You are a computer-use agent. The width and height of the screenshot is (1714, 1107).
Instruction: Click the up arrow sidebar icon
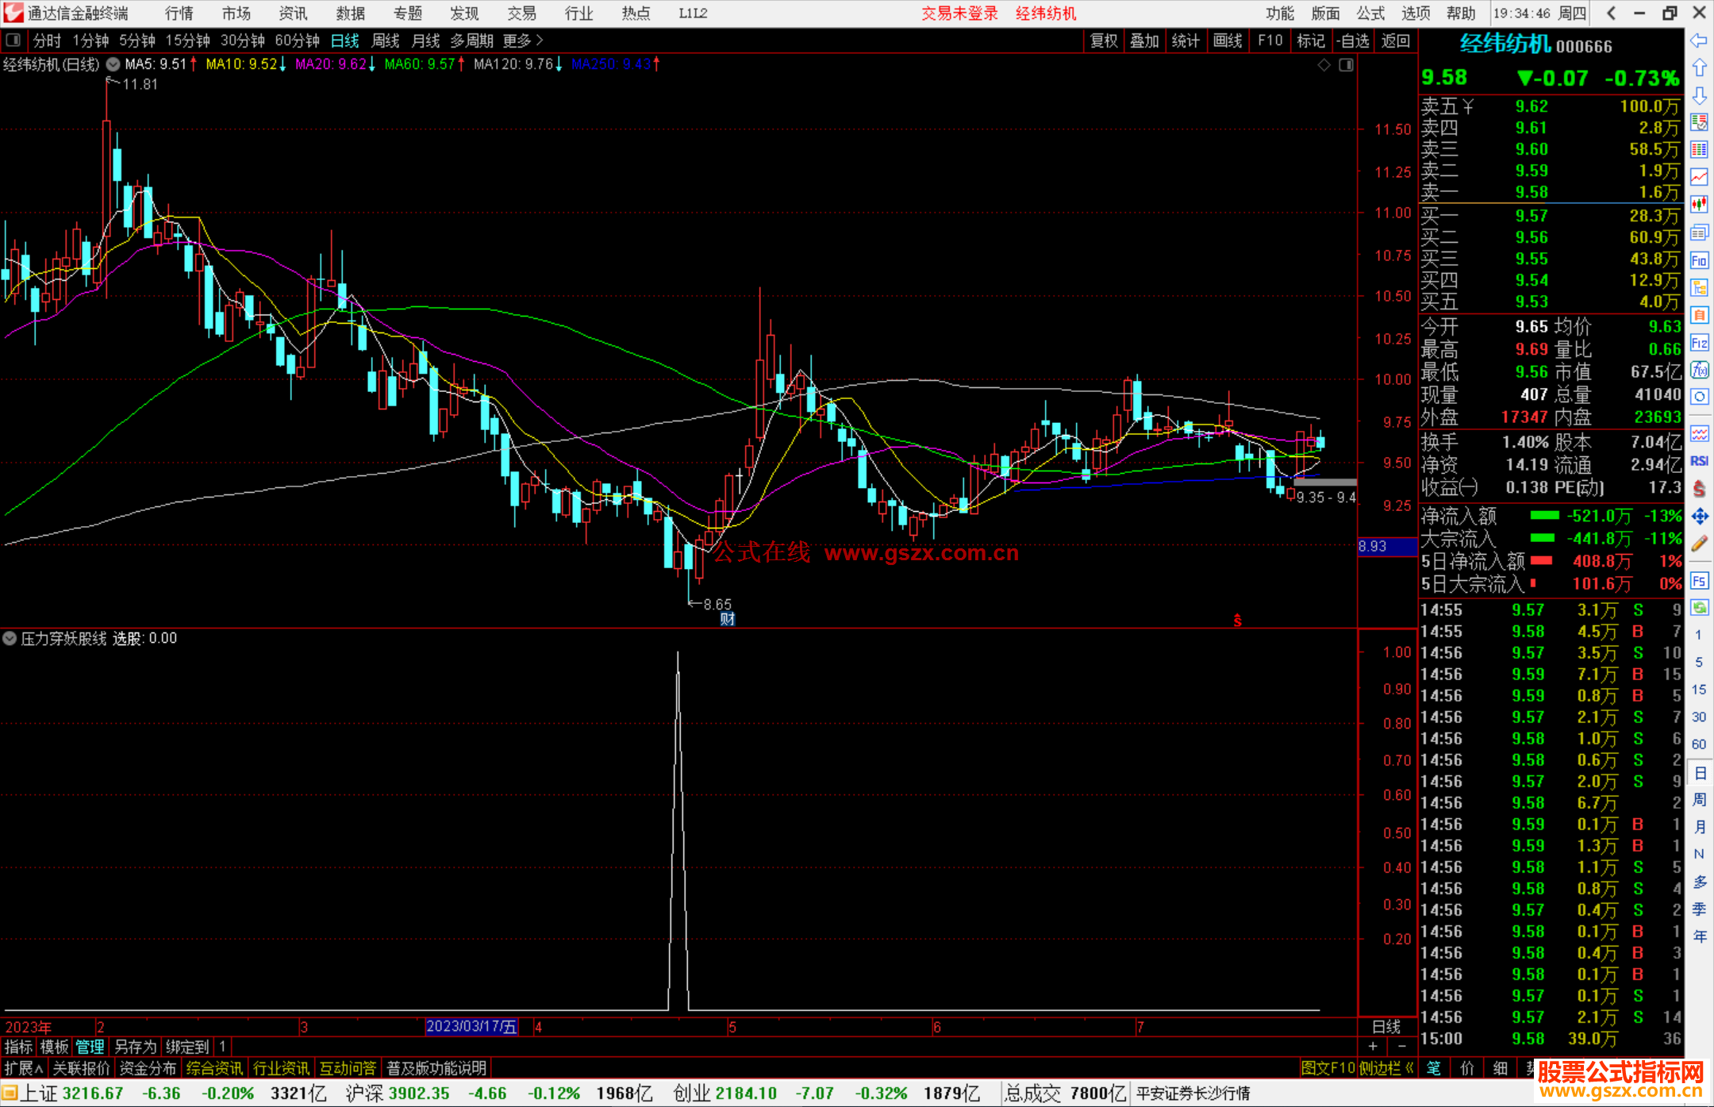click(1699, 68)
